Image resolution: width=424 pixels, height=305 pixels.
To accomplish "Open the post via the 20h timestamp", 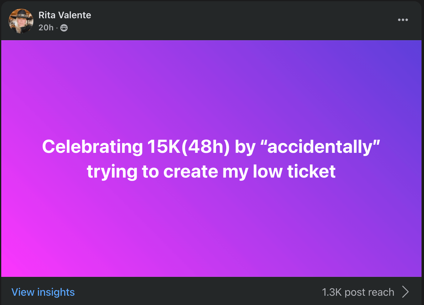I will click(x=46, y=28).
